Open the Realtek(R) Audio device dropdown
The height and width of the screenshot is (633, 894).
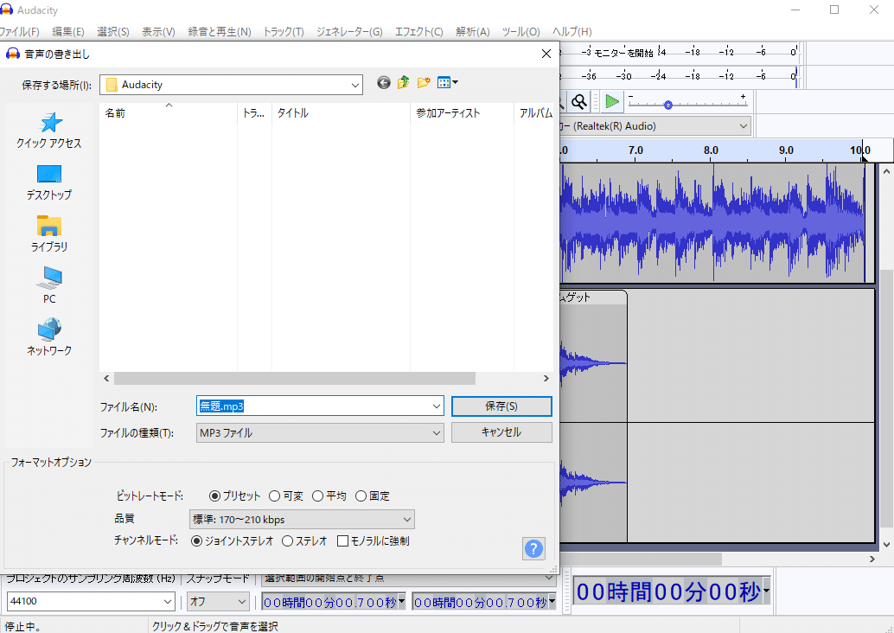click(655, 126)
